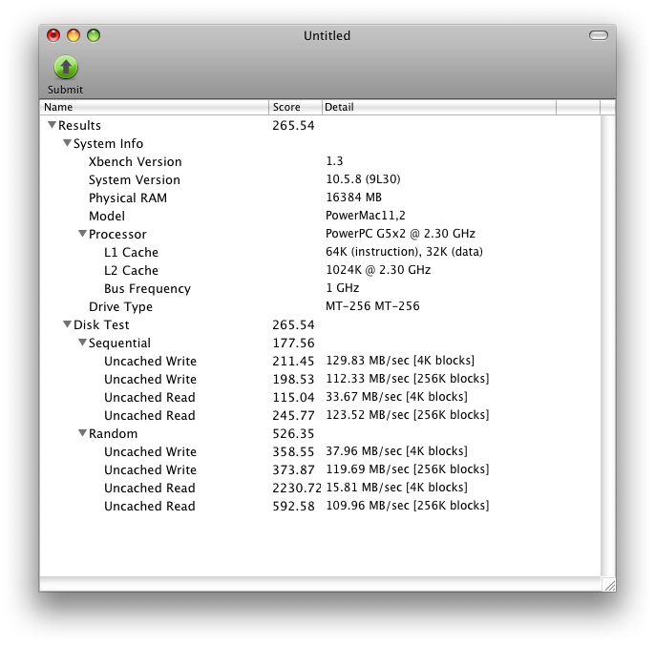Select the System Version row

(x=321, y=179)
